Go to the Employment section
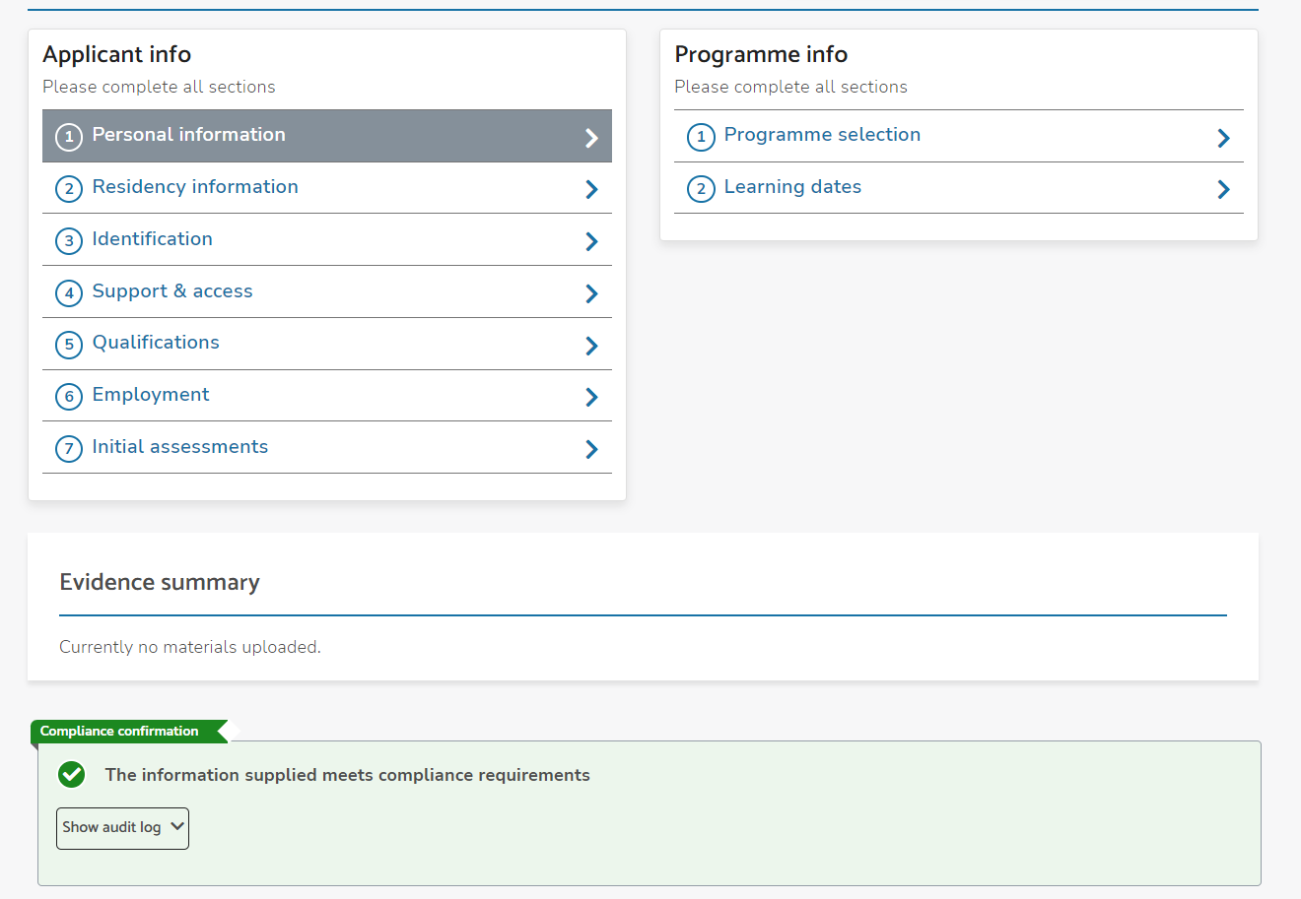This screenshot has height=899, width=1301. click(x=327, y=396)
